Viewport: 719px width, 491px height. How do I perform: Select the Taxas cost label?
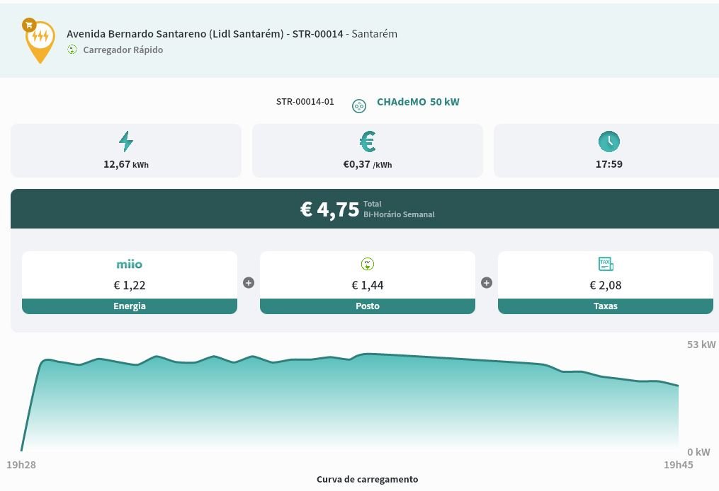606,306
